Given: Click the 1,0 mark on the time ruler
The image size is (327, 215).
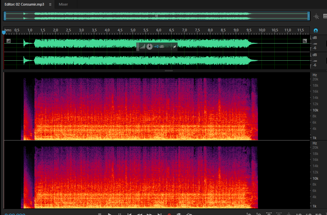Looking at the screenshot, I should [30, 30].
